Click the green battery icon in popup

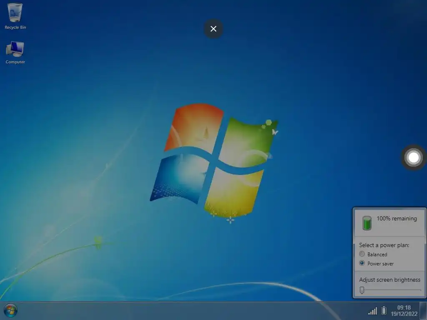(x=367, y=223)
